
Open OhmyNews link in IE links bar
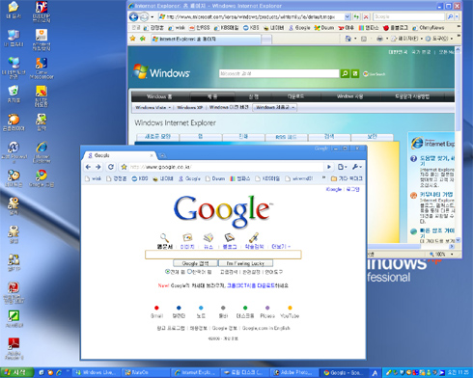(428, 28)
